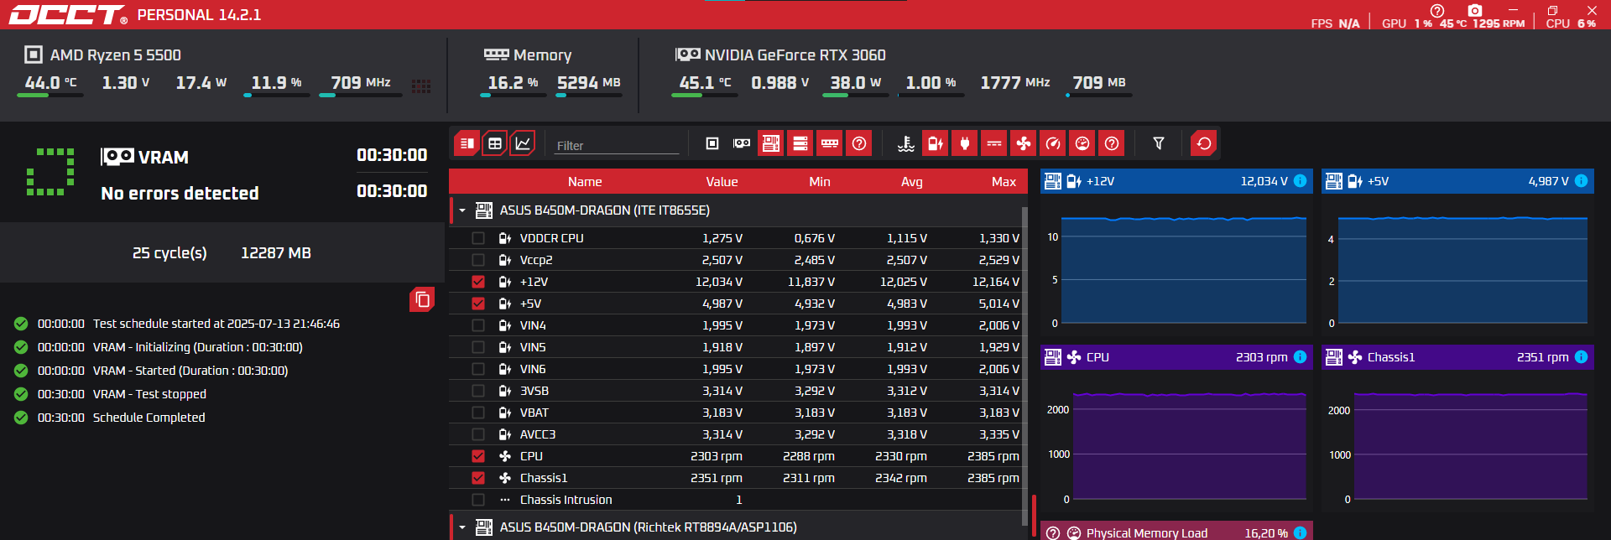1611x540 pixels.
Task: Sort by the Value column header
Action: click(722, 182)
